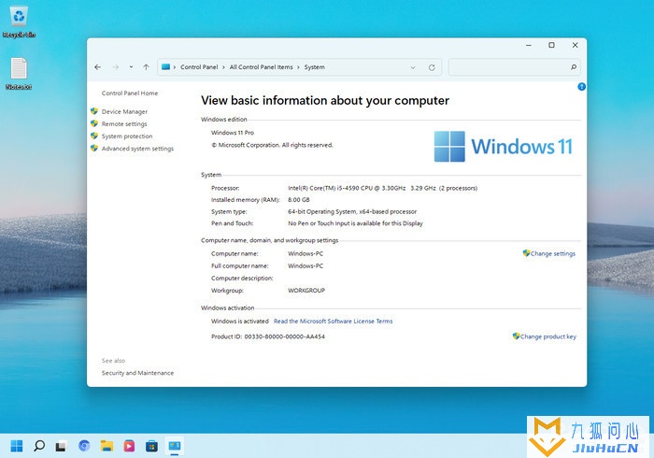
Task: Select the Windows is activated text
Action: pyautogui.click(x=240, y=322)
